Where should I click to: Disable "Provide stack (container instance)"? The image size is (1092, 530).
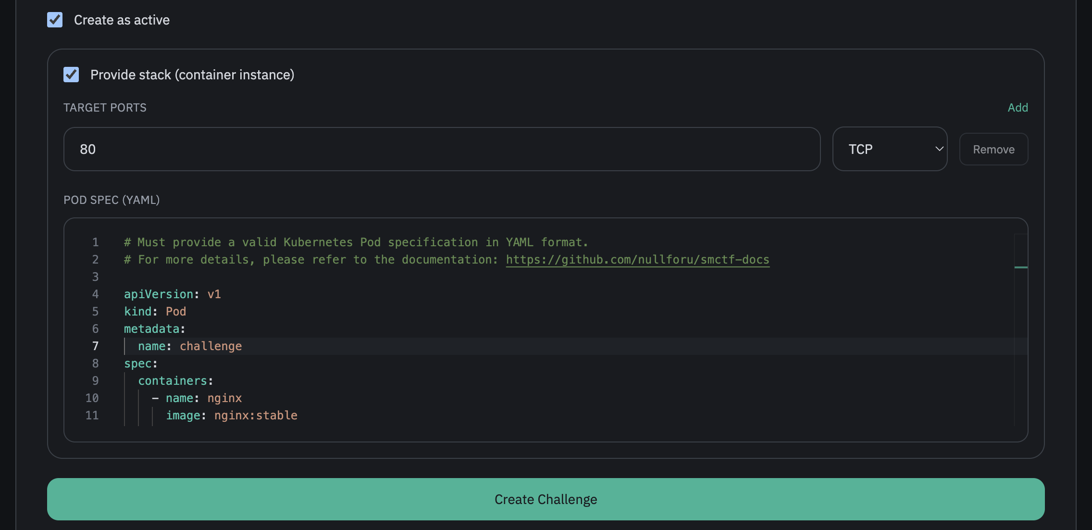pos(71,75)
